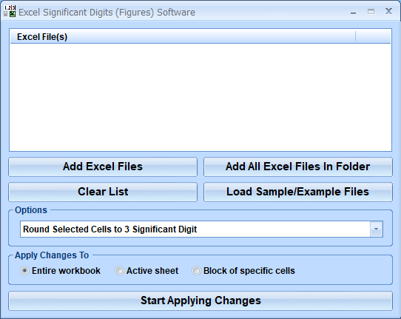Click the Add Excel Files button
This screenshot has width=401, height=319.
[x=103, y=167]
